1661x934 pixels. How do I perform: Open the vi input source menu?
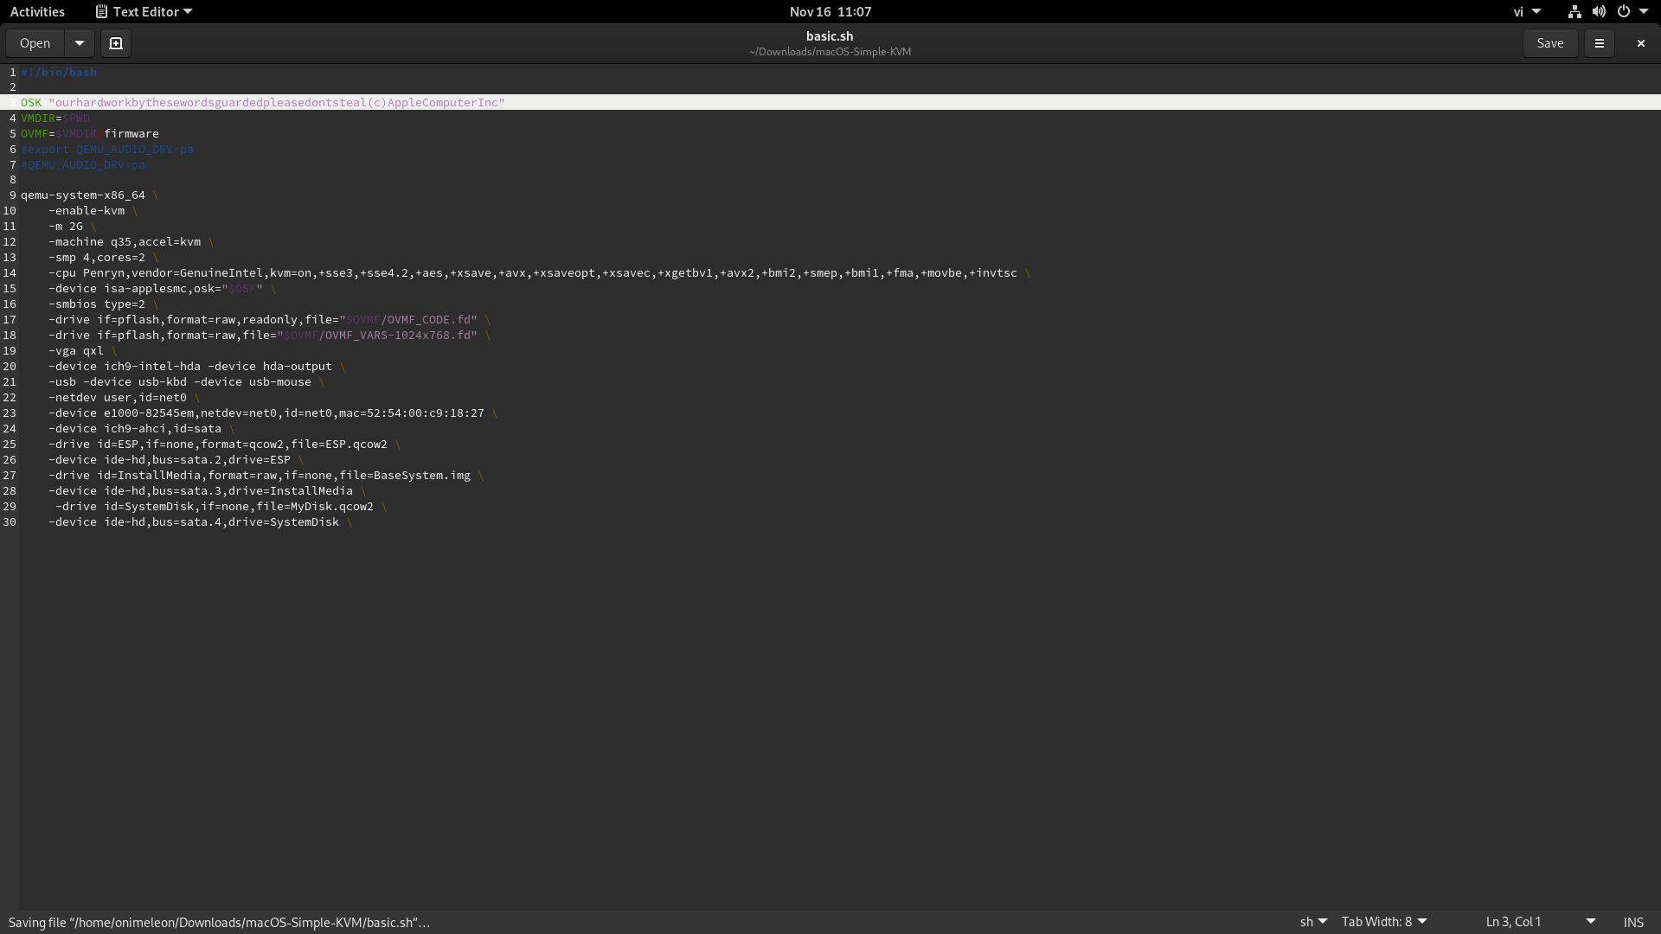pyautogui.click(x=1526, y=12)
